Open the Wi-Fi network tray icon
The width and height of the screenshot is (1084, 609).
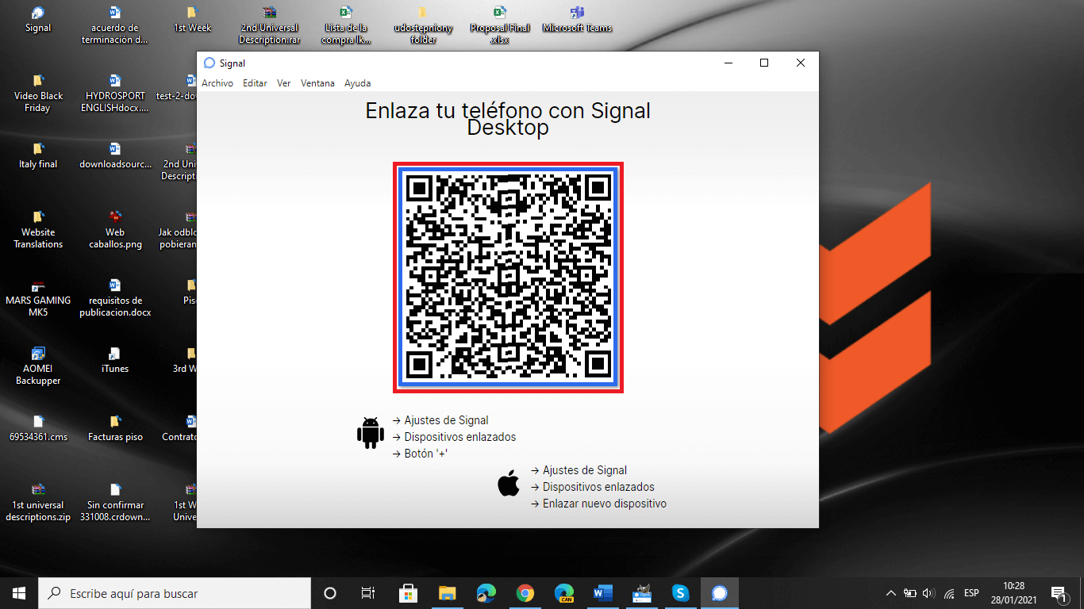tap(949, 593)
